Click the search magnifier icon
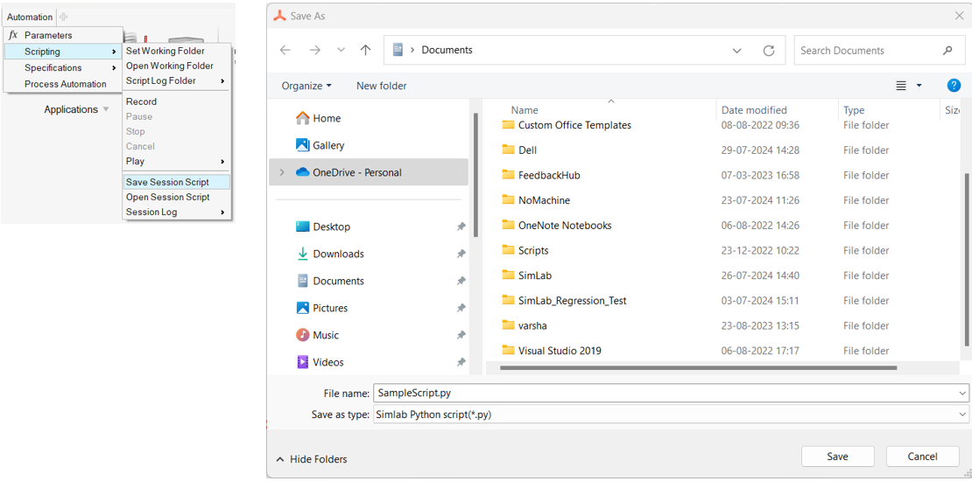Screen dimensions: 972x481 tap(947, 51)
